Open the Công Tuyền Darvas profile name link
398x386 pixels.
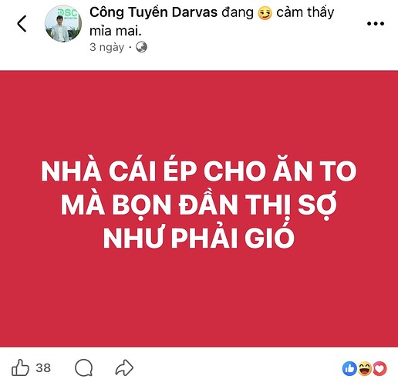click(153, 12)
